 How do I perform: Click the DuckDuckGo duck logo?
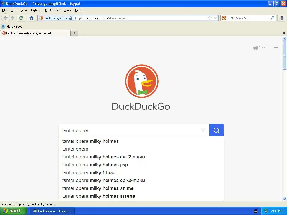click(142, 81)
